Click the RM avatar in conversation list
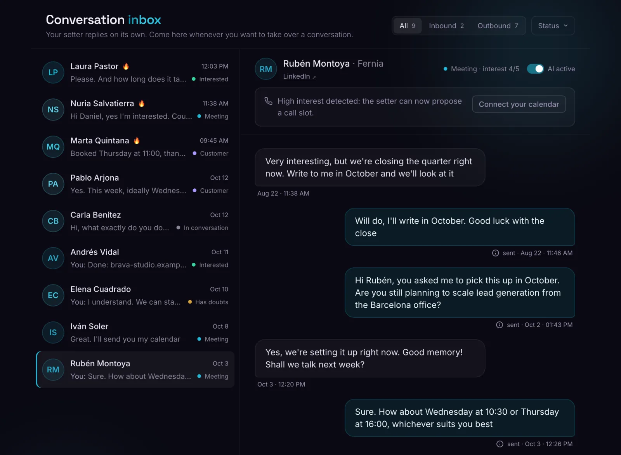The height and width of the screenshot is (455, 621). [x=53, y=370]
